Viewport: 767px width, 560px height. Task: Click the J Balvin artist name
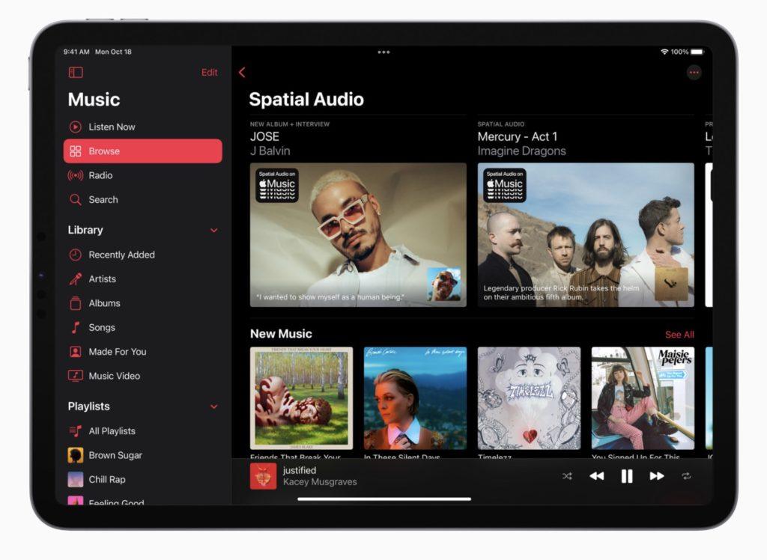(x=270, y=150)
